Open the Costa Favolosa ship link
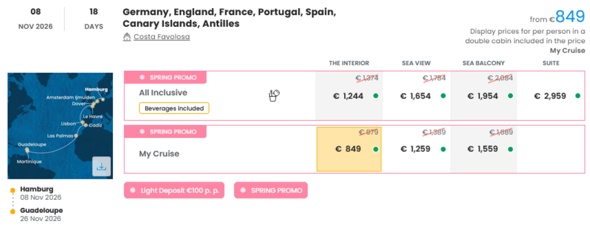590x234 pixels. tap(162, 37)
